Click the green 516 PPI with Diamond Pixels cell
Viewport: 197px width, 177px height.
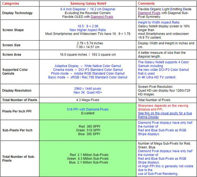[x=88, y=111]
